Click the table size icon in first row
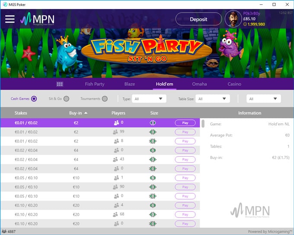 153,123
